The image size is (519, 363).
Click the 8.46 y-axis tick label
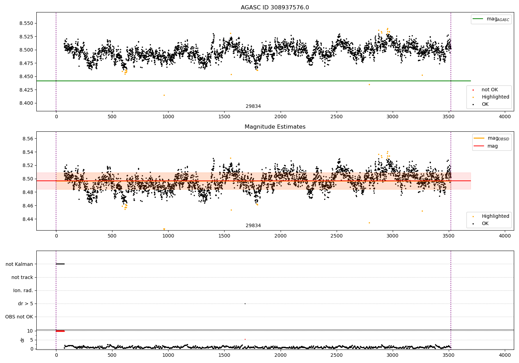28,206
